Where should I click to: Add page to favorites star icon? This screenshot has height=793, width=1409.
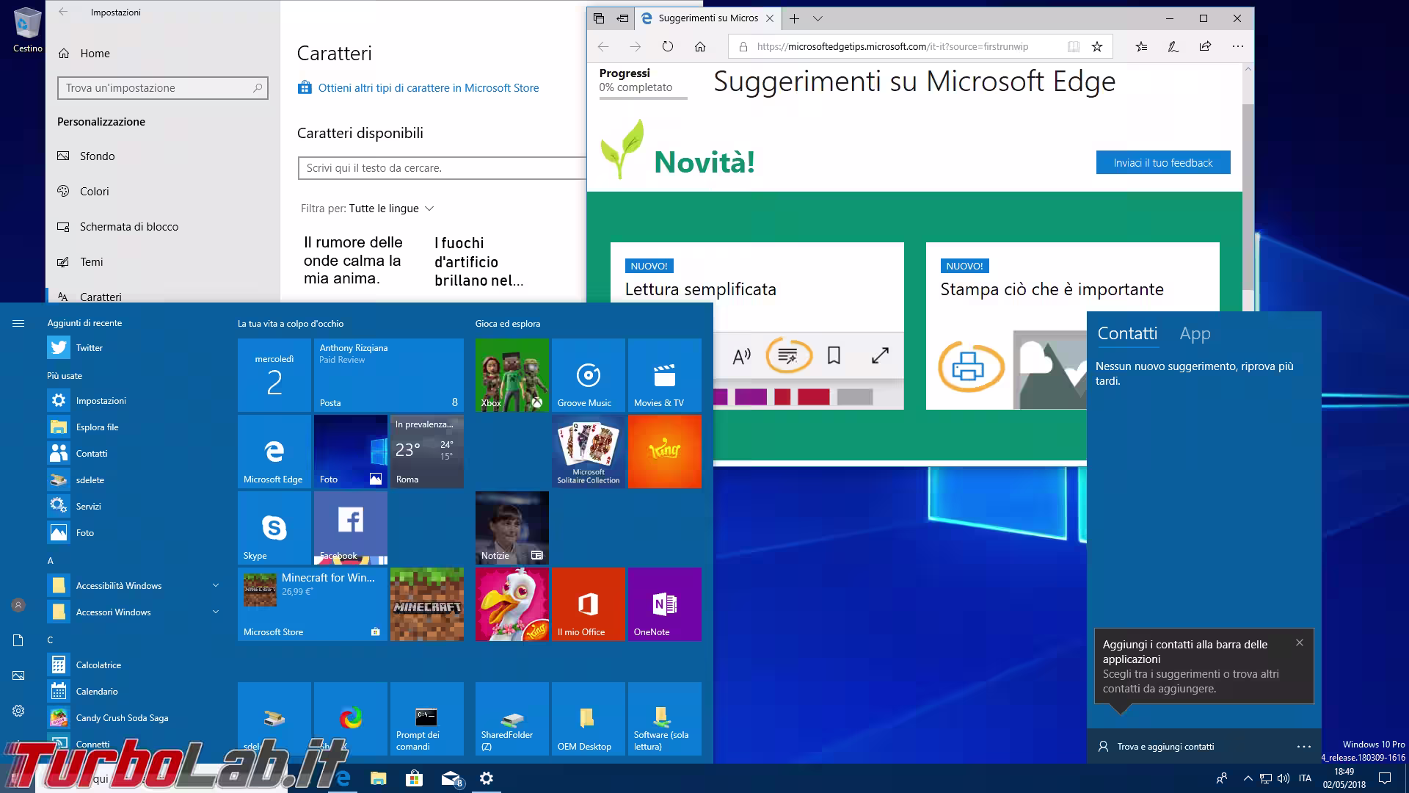tap(1096, 46)
